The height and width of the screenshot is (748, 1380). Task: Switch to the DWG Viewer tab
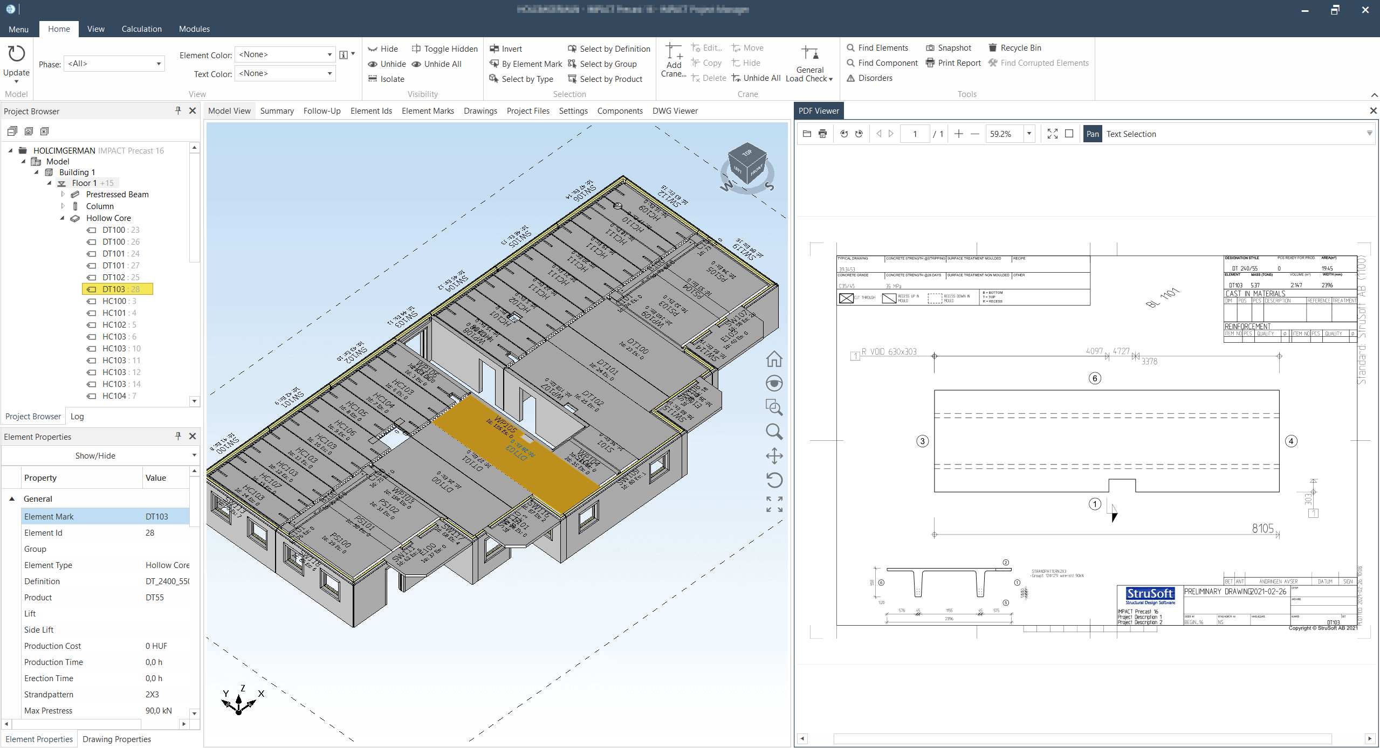(675, 111)
